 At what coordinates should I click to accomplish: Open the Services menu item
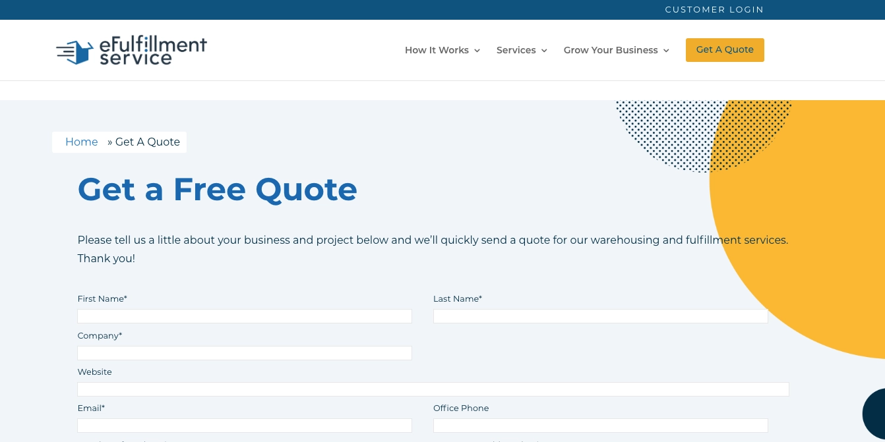[x=516, y=50]
